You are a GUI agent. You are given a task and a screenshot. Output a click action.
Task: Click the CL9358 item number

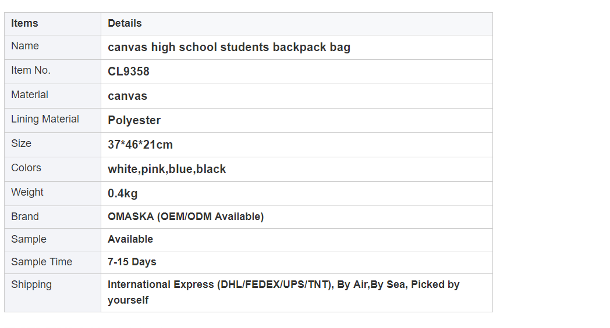pyautogui.click(x=129, y=71)
